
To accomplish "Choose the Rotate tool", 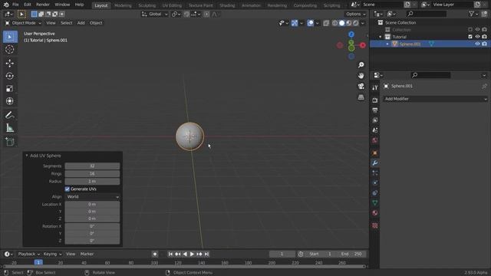I will coord(10,76).
